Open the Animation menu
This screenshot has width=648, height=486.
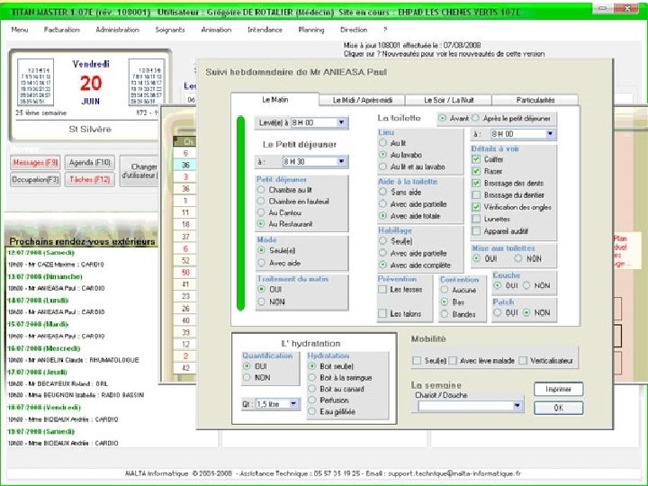tap(216, 30)
